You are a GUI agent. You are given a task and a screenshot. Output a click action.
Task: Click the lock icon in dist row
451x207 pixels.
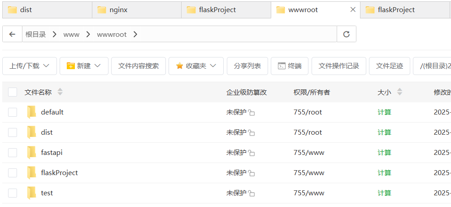[x=252, y=133]
